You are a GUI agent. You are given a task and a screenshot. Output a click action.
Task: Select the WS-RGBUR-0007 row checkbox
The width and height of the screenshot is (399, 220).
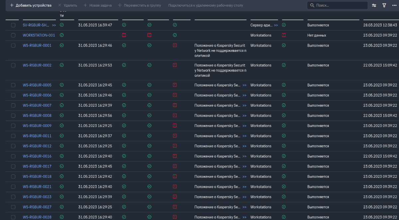click(13, 106)
